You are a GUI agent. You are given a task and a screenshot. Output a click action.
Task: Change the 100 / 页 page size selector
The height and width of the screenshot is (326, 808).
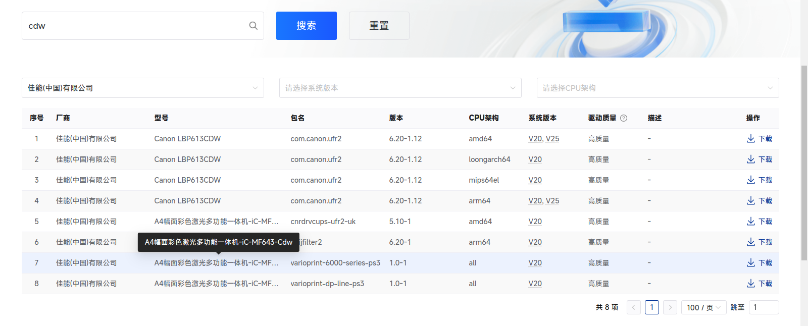(704, 307)
